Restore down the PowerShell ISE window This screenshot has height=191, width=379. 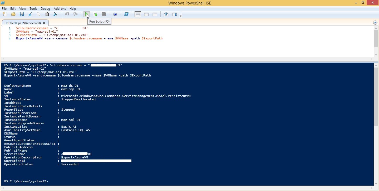(363, 3)
